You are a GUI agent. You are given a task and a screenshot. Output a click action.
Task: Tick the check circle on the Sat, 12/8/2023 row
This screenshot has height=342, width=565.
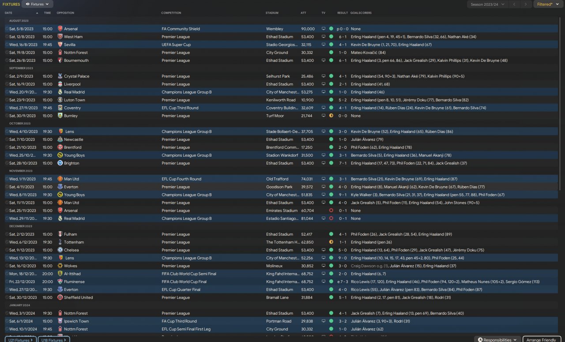pyautogui.click(x=7, y=37)
